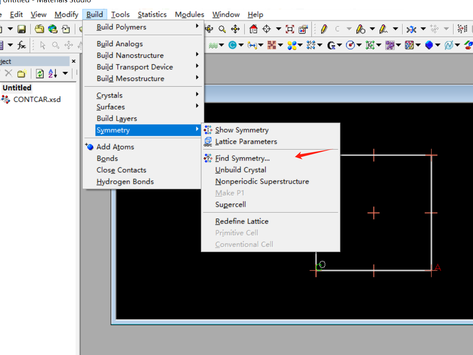Click the black G module icon
Screen dimensions: 473x355
click(x=331, y=45)
